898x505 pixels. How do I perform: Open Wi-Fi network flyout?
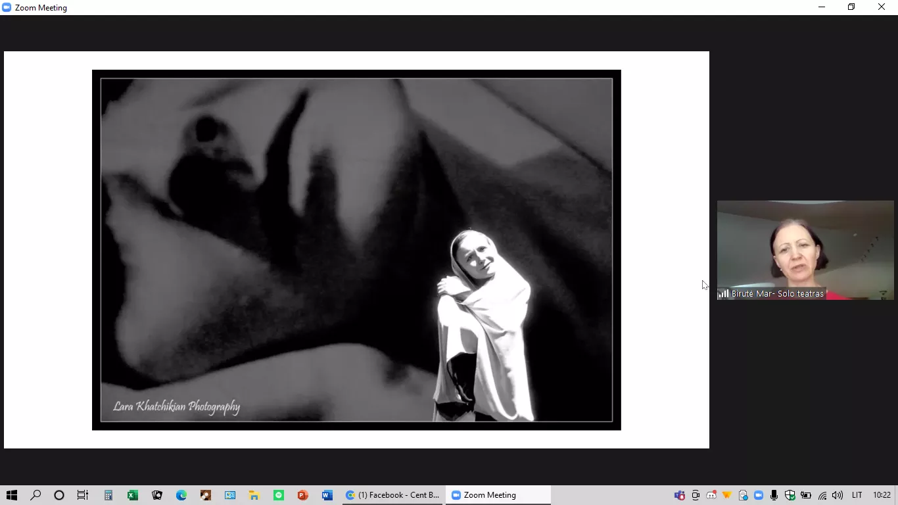pos(822,495)
